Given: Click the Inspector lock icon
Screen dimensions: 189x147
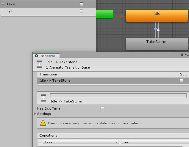Looking at the screenshot, I should tap(182, 55).
